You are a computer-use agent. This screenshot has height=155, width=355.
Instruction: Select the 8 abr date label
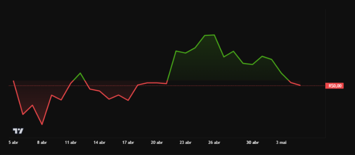[42, 142]
